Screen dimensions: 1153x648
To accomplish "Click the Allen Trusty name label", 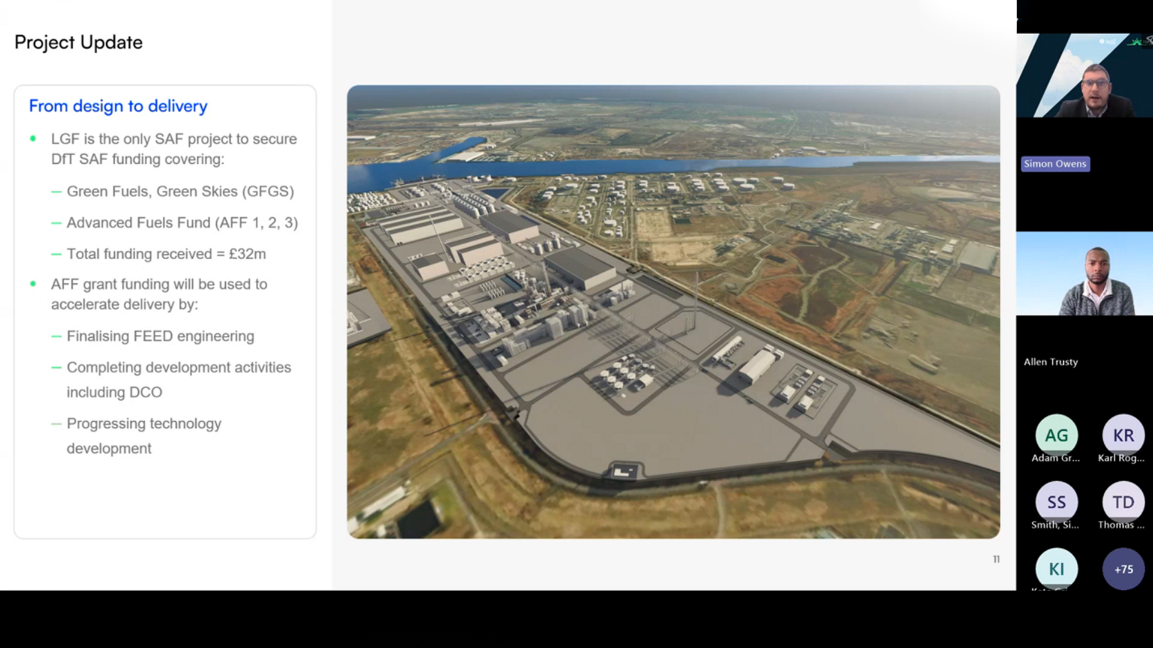I will click(x=1050, y=362).
